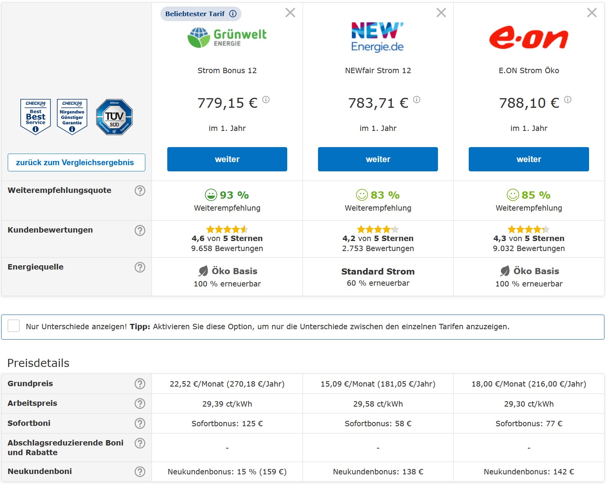Viewport: 606px width, 484px height.
Task: Open help for Energiequelle
Action: tap(140, 267)
